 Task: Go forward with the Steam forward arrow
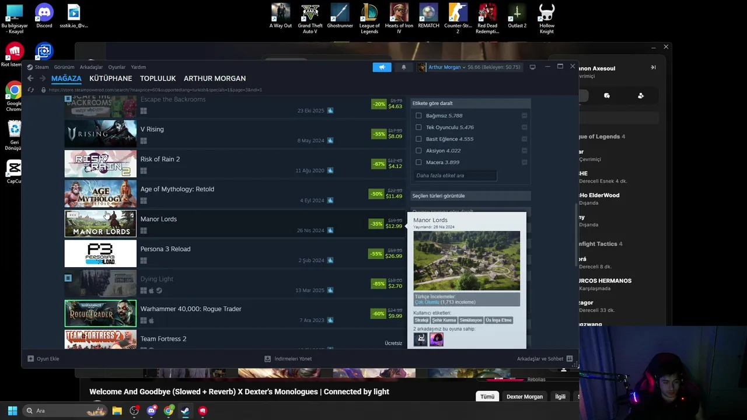[43, 78]
